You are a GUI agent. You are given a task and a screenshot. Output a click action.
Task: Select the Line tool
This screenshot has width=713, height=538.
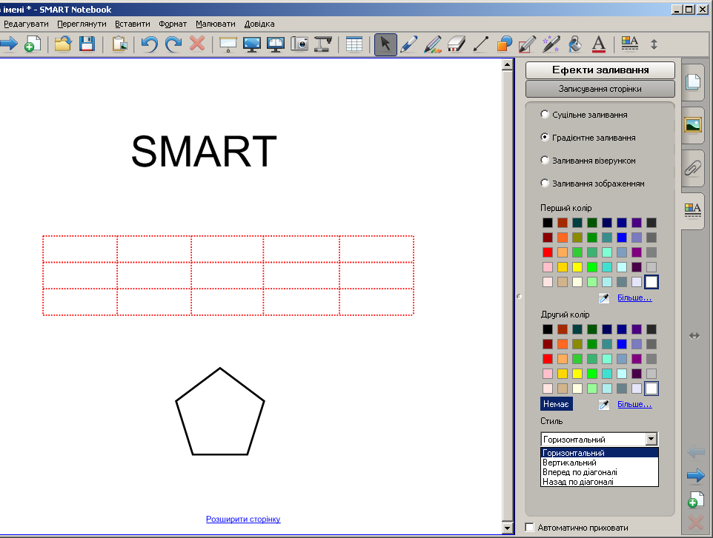click(x=480, y=44)
